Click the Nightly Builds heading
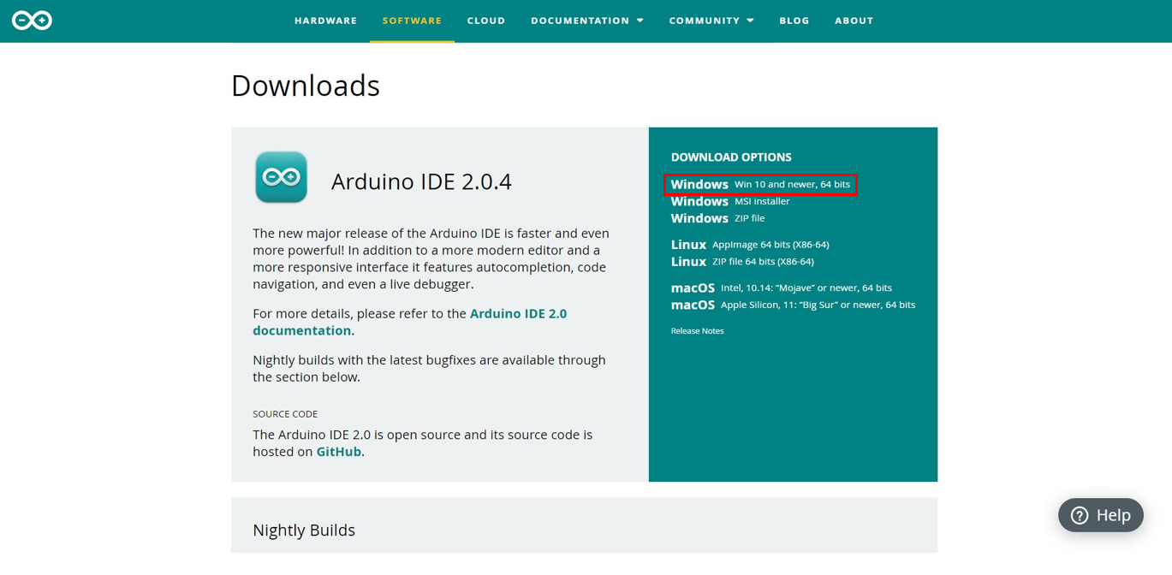The width and height of the screenshot is (1172, 575). click(304, 531)
